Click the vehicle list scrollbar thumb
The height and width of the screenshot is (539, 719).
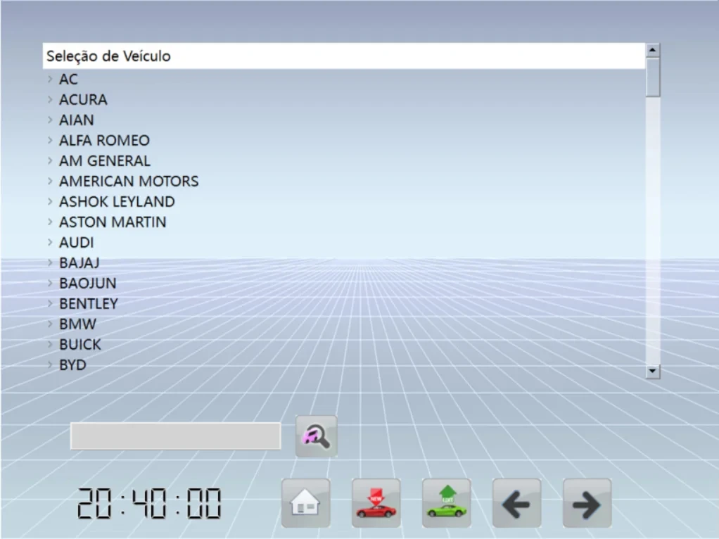[652, 77]
